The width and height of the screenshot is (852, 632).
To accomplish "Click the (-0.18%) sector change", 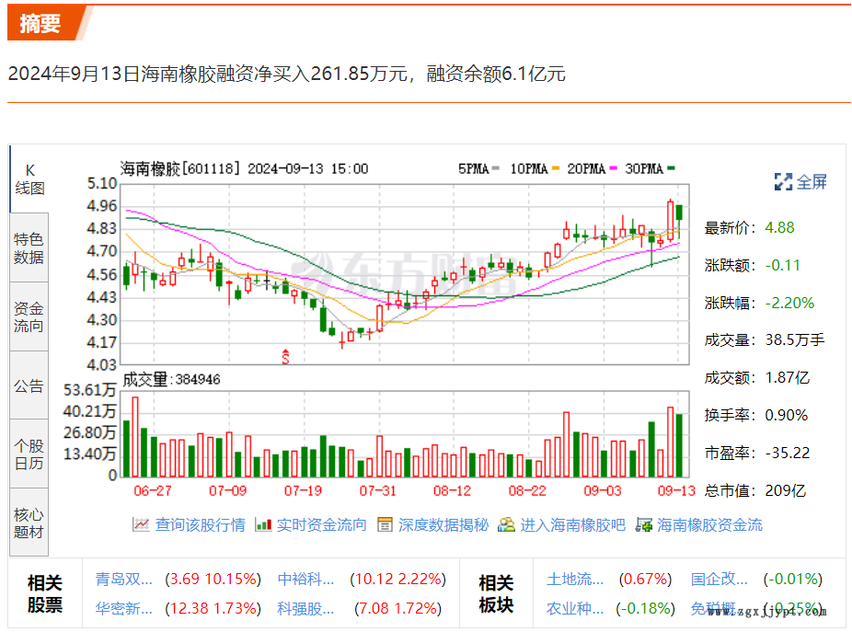I will 646,609.
